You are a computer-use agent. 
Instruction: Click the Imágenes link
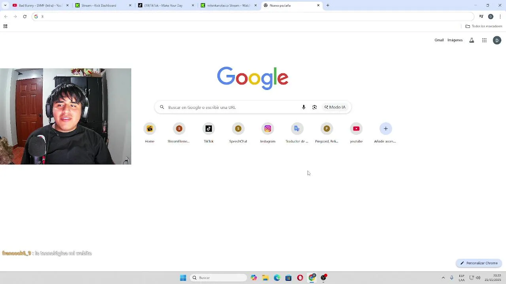(x=455, y=40)
